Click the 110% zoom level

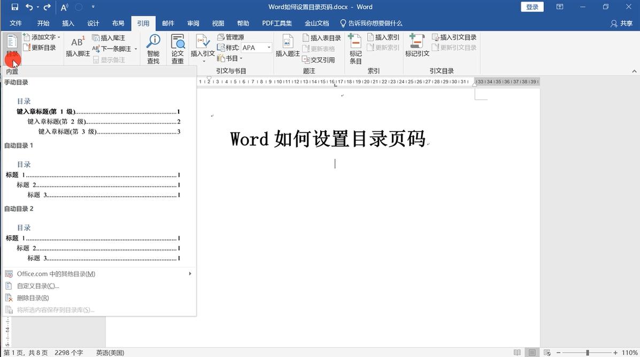629,353
